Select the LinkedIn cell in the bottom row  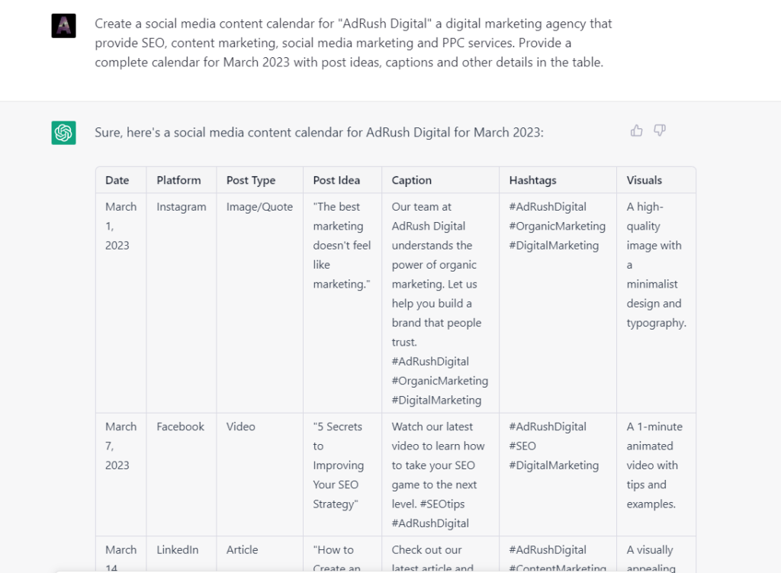pyautogui.click(x=178, y=549)
